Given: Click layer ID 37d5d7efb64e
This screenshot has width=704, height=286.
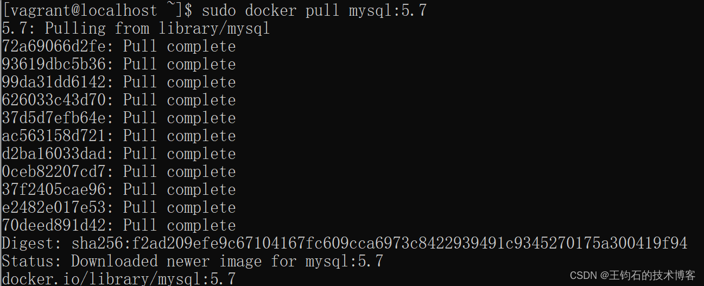Looking at the screenshot, I should pyautogui.click(x=56, y=118).
